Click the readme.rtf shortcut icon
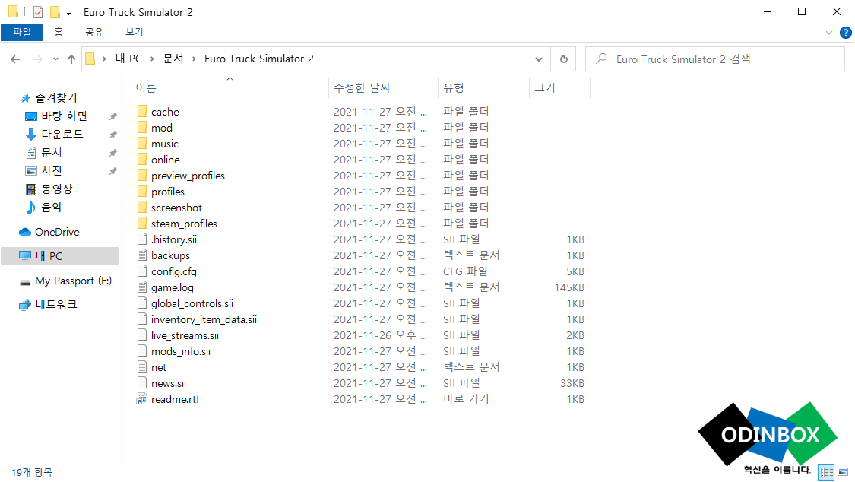This screenshot has height=482, width=855. pos(142,399)
